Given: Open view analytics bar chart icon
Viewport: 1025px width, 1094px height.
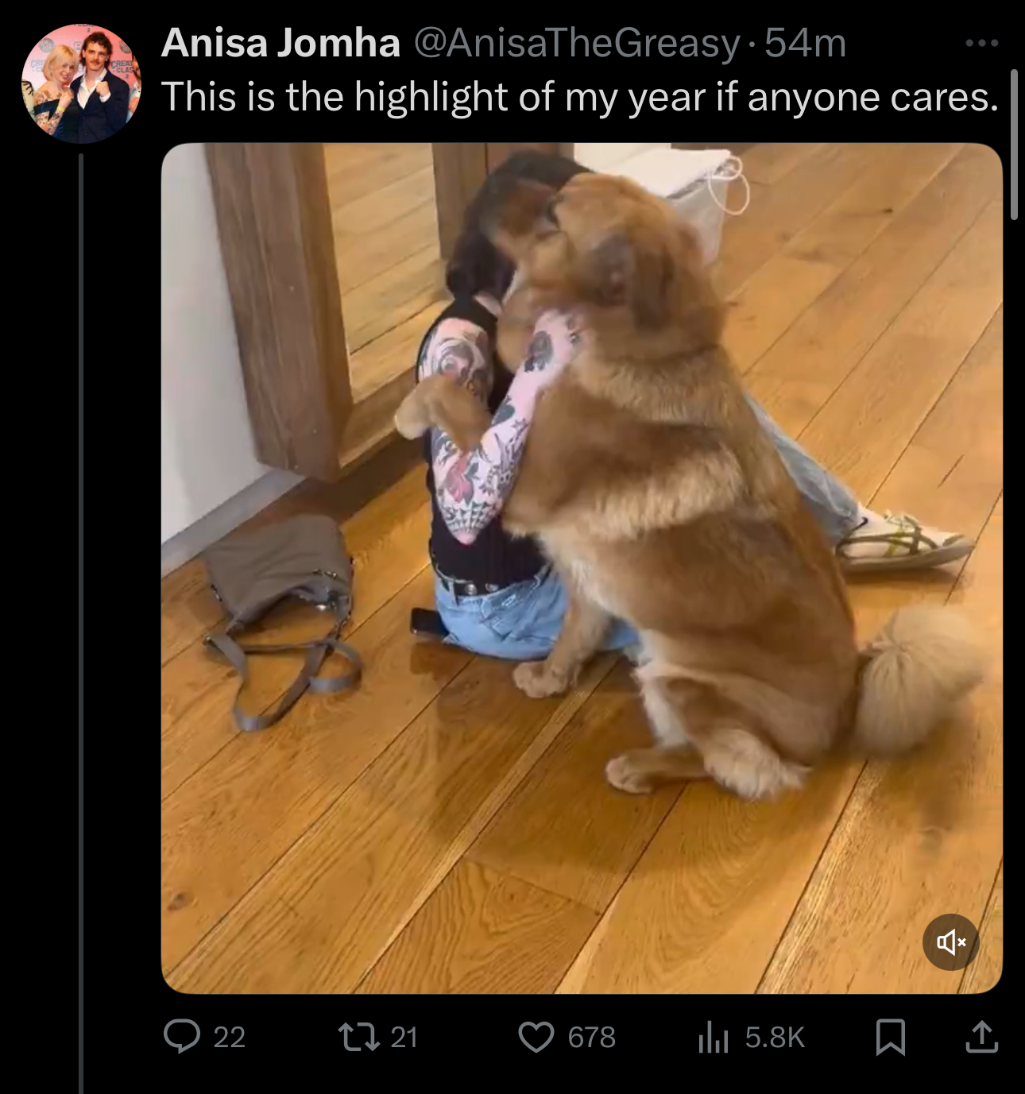Looking at the screenshot, I should 713,1037.
